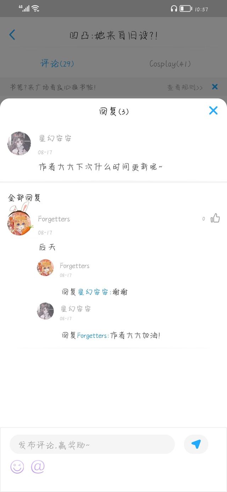Tap the username 星幻安安 above 作者大大下次
The height and width of the screenshot is (492, 227).
(55, 138)
